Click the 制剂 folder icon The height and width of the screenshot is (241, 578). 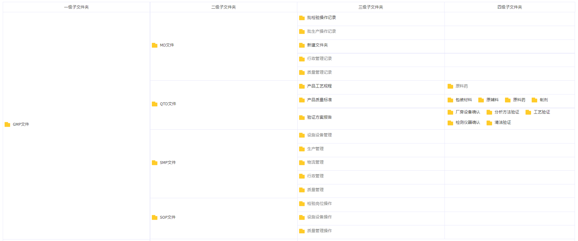(x=534, y=100)
